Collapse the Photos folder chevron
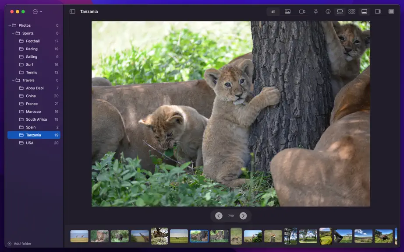 point(10,25)
